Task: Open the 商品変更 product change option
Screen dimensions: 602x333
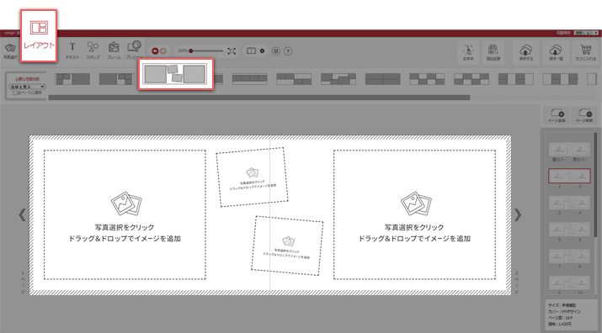Action: [493, 52]
